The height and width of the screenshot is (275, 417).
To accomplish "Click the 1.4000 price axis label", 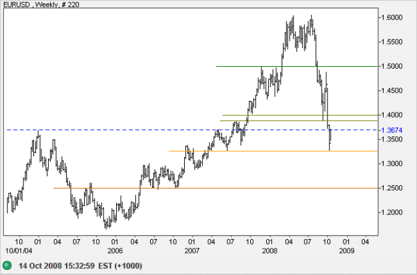I will (x=392, y=115).
